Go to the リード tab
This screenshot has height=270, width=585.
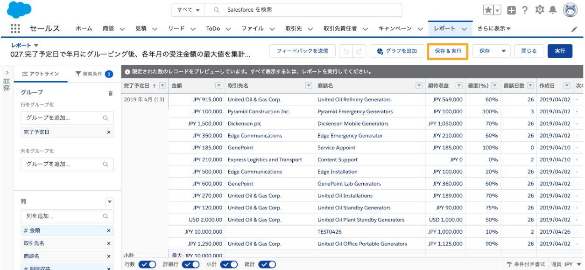point(177,29)
